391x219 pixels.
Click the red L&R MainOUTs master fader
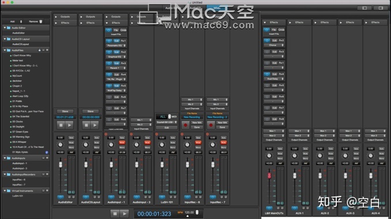click(269, 175)
